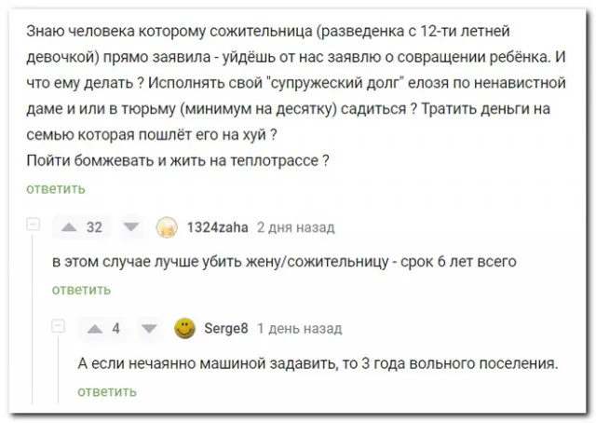Open the Serge8 smiley avatar
596x423 pixels.
click(x=186, y=328)
